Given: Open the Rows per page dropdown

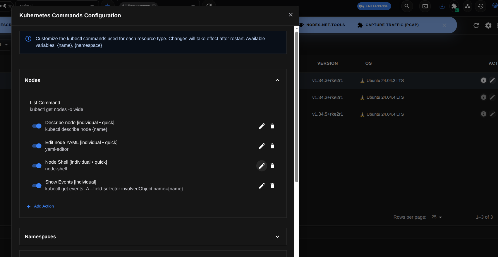Looking at the screenshot, I should tap(437, 217).
